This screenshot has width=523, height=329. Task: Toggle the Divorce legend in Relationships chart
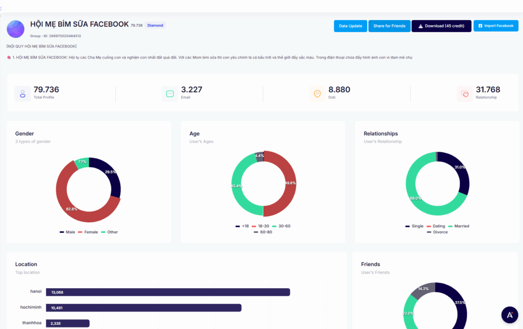click(437, 232)
